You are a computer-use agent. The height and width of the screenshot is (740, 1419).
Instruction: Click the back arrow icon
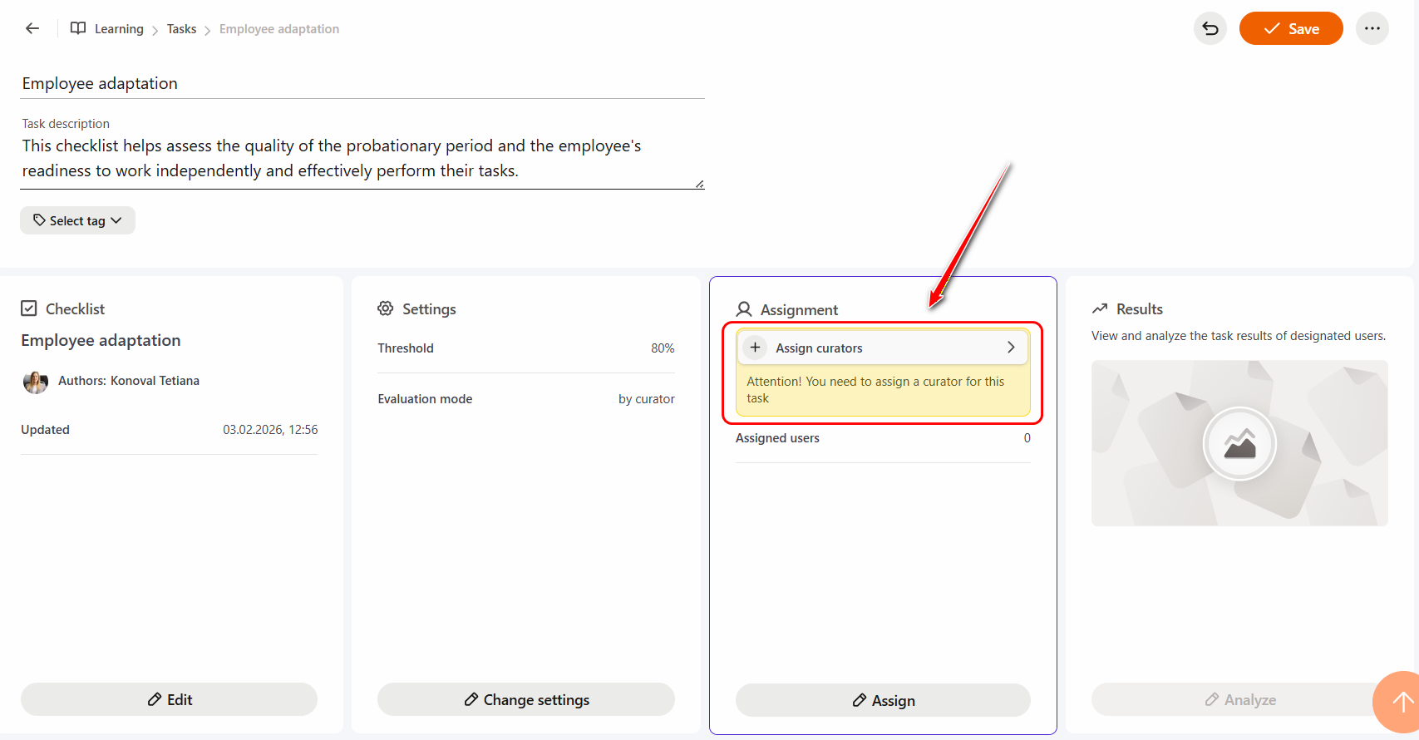click(32, 28)
